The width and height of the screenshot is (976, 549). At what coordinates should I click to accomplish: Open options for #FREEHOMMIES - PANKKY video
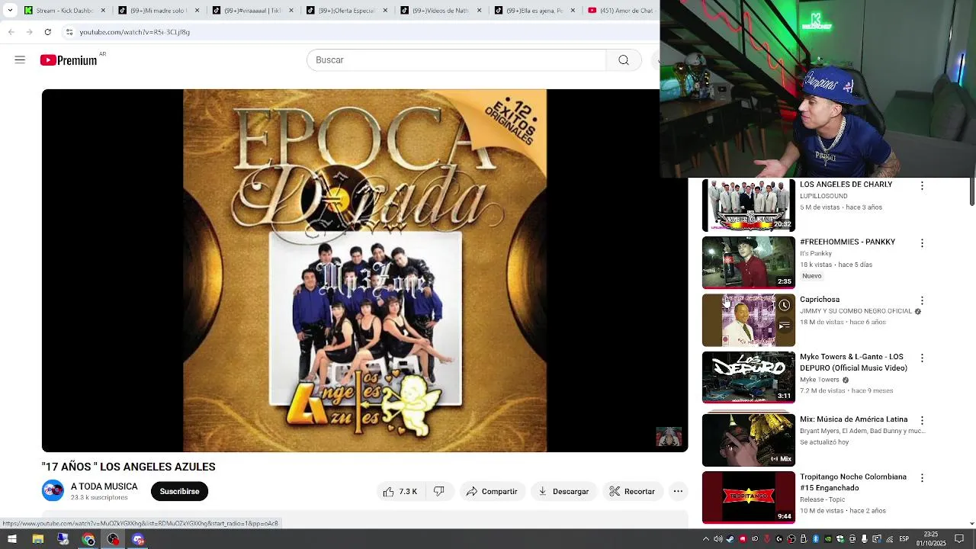(922, 243)
